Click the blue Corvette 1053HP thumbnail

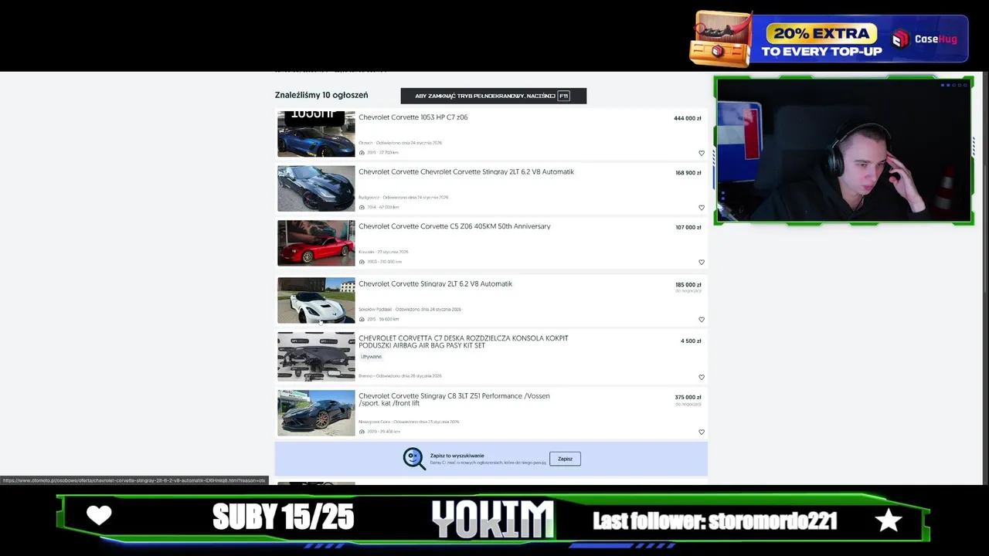click(x=316, y=134)
